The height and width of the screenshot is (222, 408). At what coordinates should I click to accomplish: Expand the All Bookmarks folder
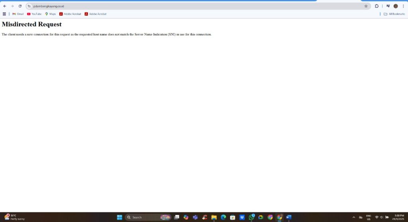coord(394,14)
